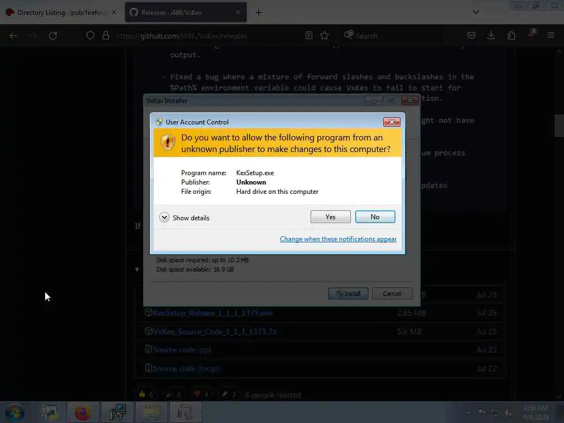Open VxKex_Source_Code_1_1_1_1375.7z link
This screenshot has width=564, height=423.
coord(215,332)
